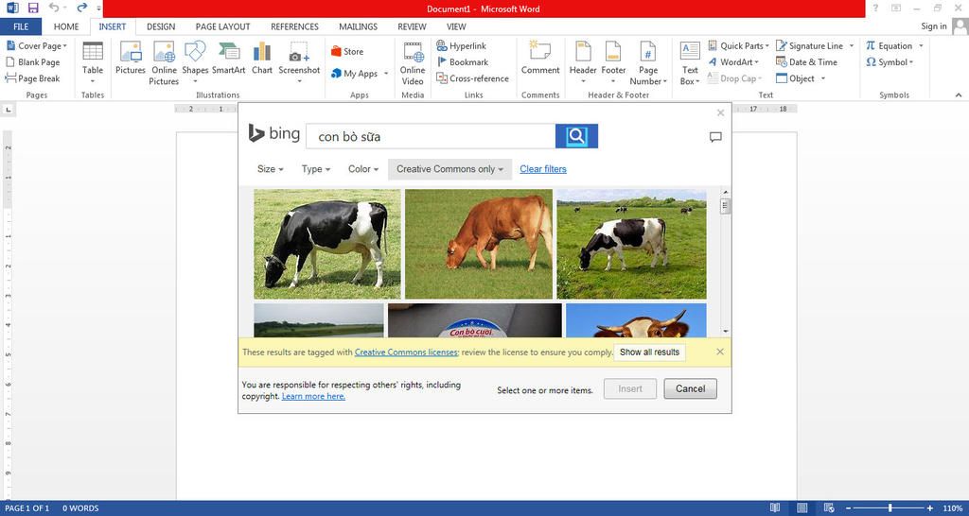Click the Online Video icon
Viewport: 969px width, 516px height.
click(x=413, y=63)
